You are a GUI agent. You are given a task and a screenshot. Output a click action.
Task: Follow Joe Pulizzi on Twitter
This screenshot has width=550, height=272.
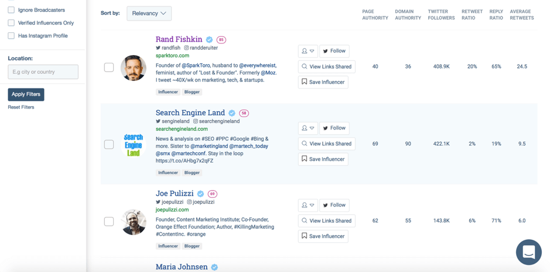point(334,205)
